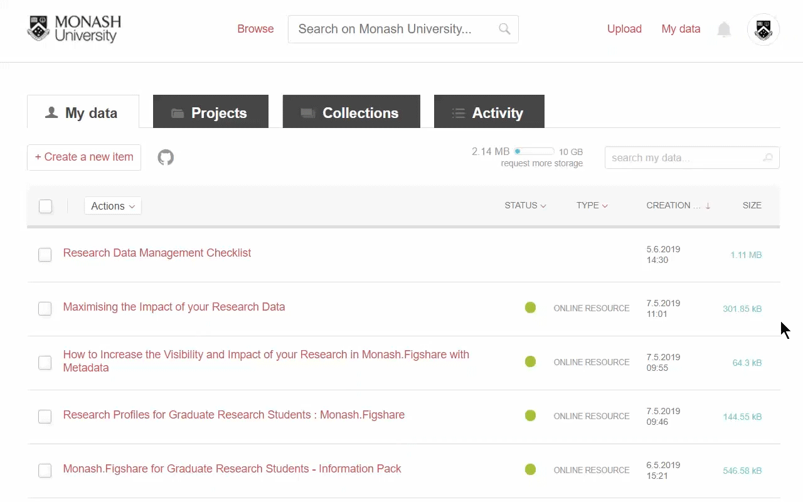Viewport: 803px width, 502px height.
Task: Tick checkbox for How to Increase the Visibility row
Action: (45, 363)
